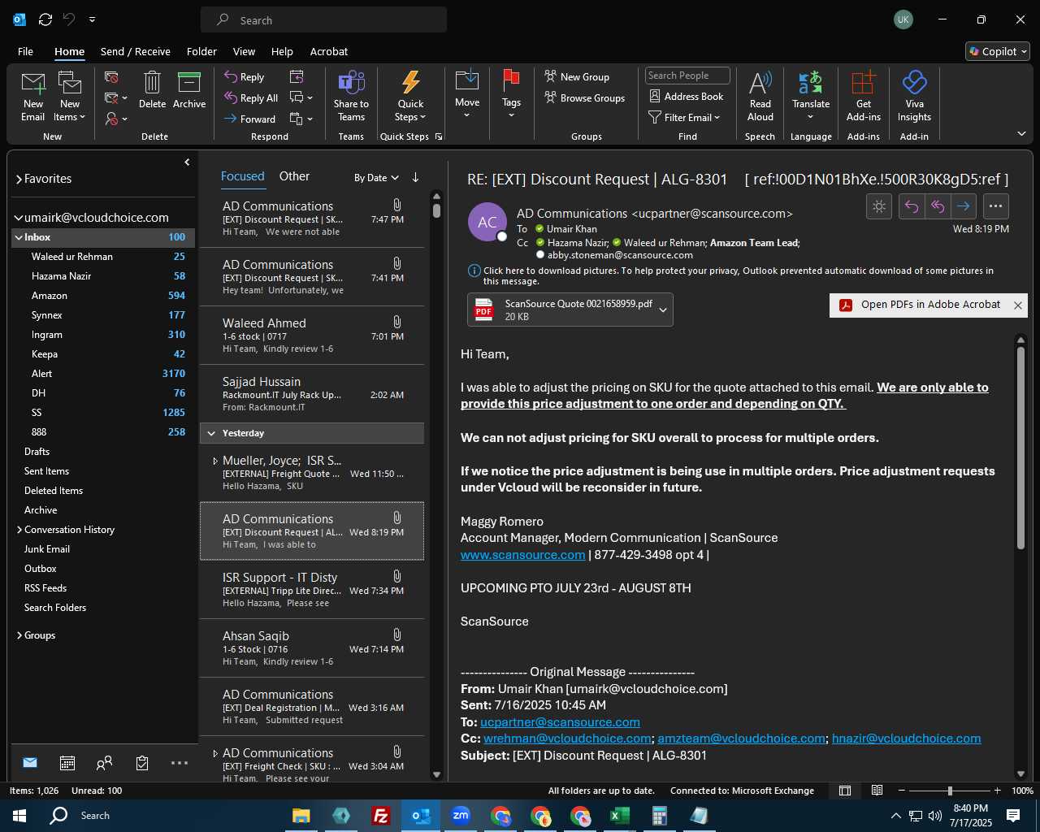Click Share to Teams icon
Image resolution: width=1040 pixels, height=832 pixels.
click(351, 96)
